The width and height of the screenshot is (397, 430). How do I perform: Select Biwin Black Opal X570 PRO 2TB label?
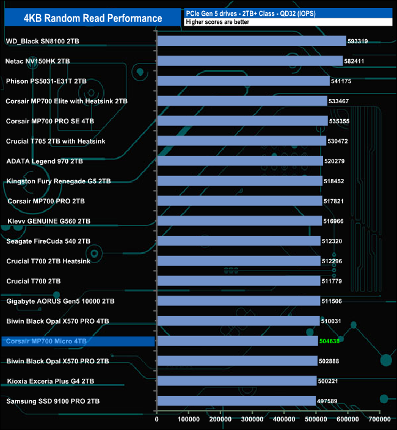coord(57,361)
